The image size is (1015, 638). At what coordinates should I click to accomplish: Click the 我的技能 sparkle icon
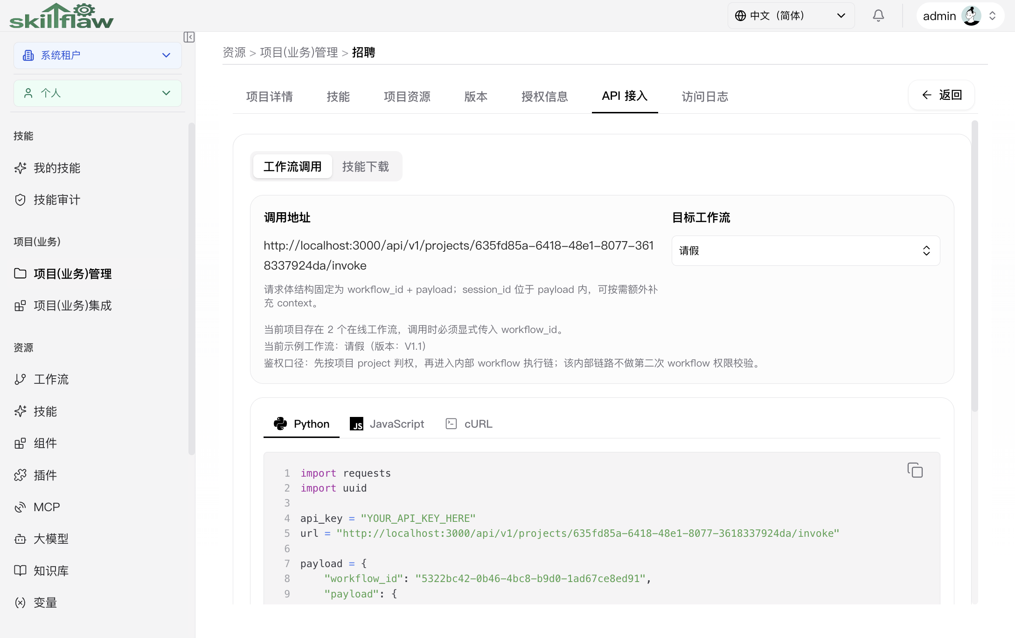(x=20, y=168)
